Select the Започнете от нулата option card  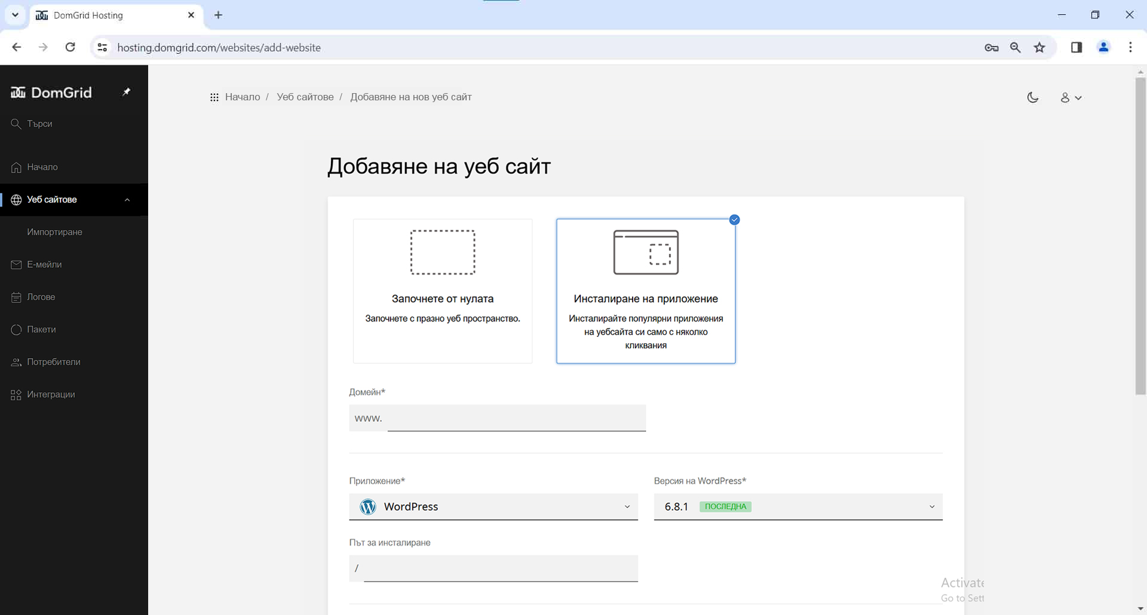point(443,291)
